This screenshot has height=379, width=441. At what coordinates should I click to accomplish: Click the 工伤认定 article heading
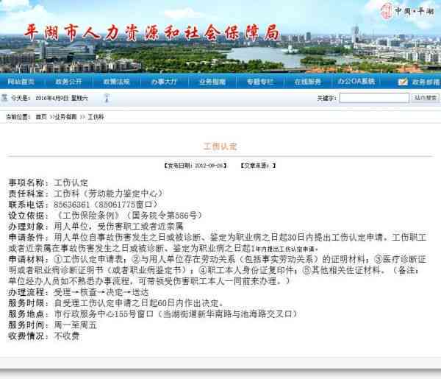220,146
